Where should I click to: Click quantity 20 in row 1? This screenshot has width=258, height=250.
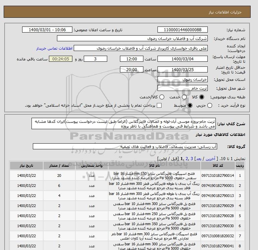[x=59, y=176]
